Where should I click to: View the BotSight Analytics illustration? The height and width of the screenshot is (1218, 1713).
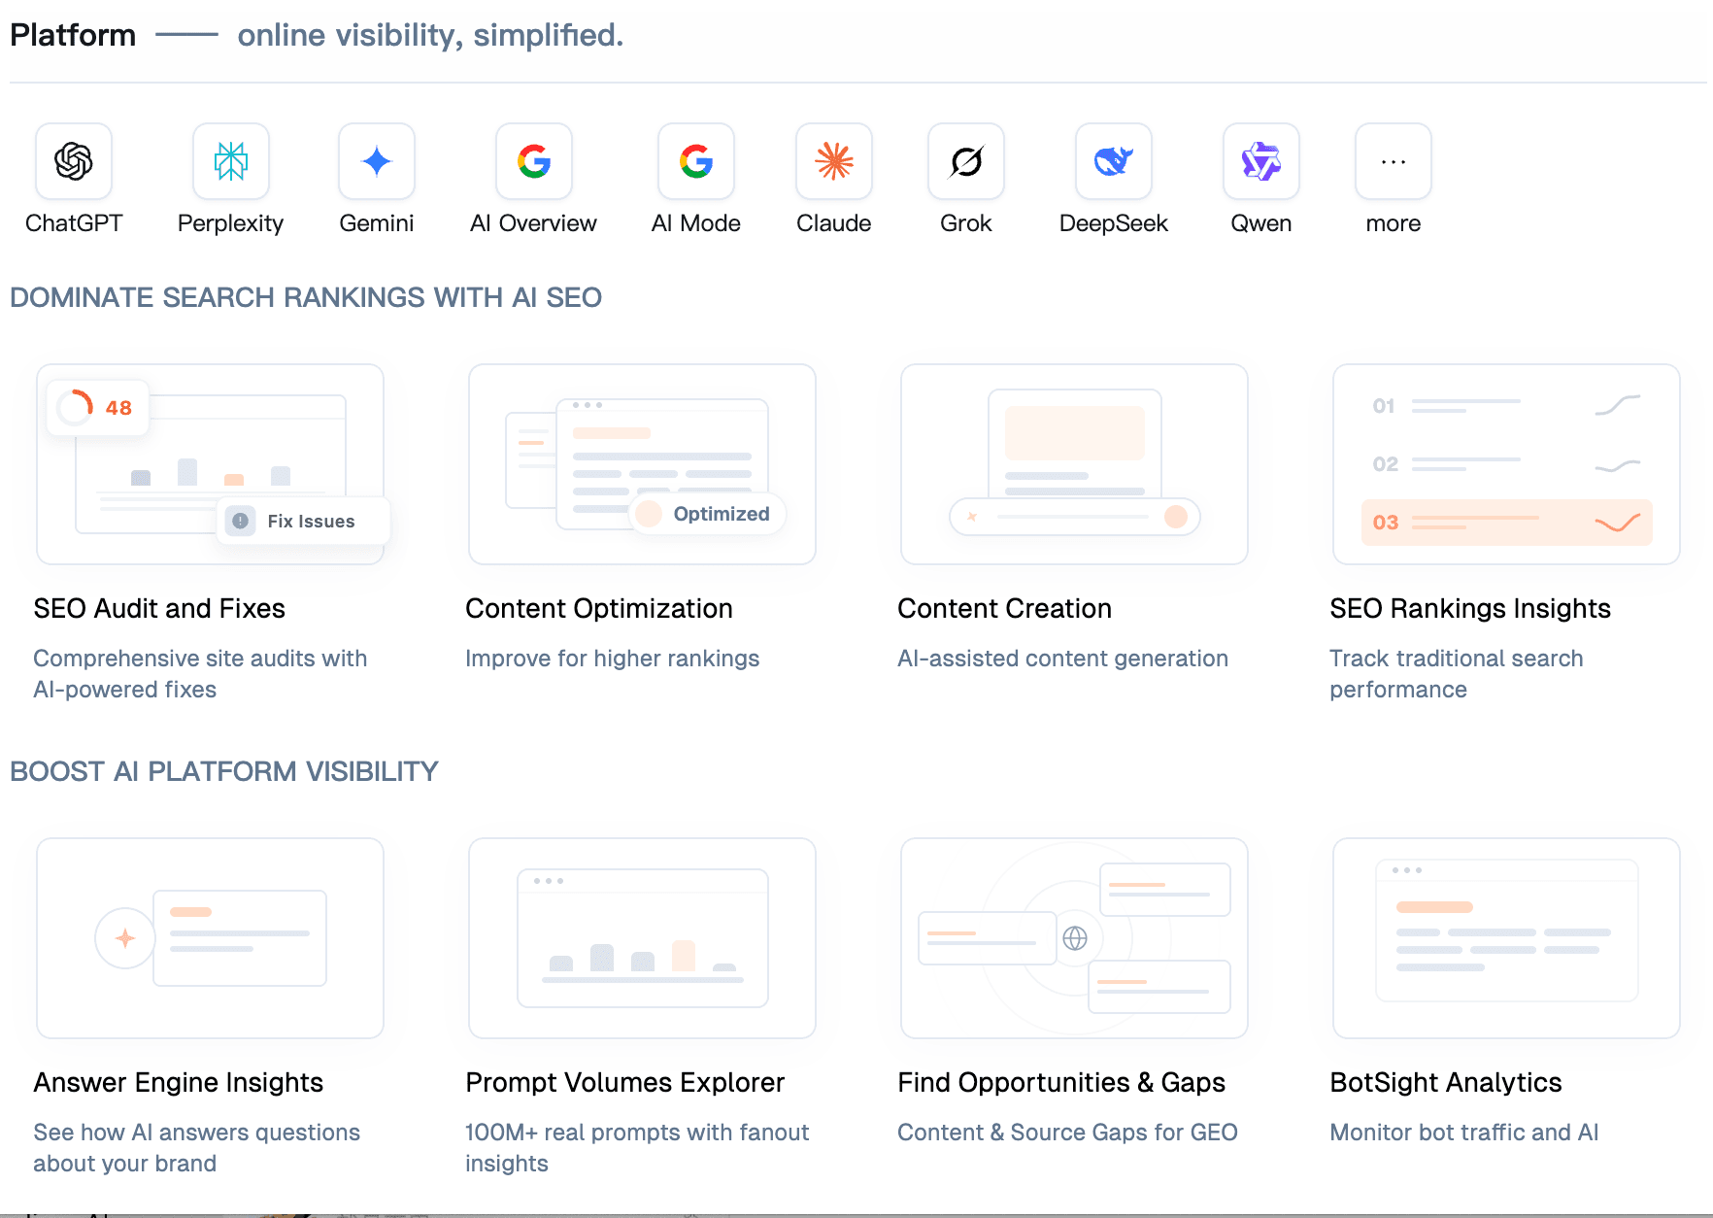tap(1507, 938)
